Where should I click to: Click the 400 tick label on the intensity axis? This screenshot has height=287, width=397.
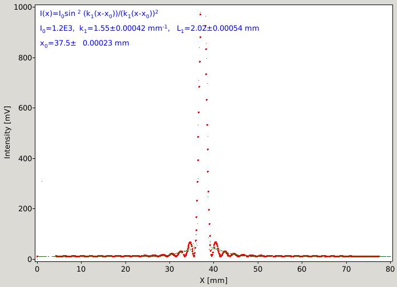[25, 158]
